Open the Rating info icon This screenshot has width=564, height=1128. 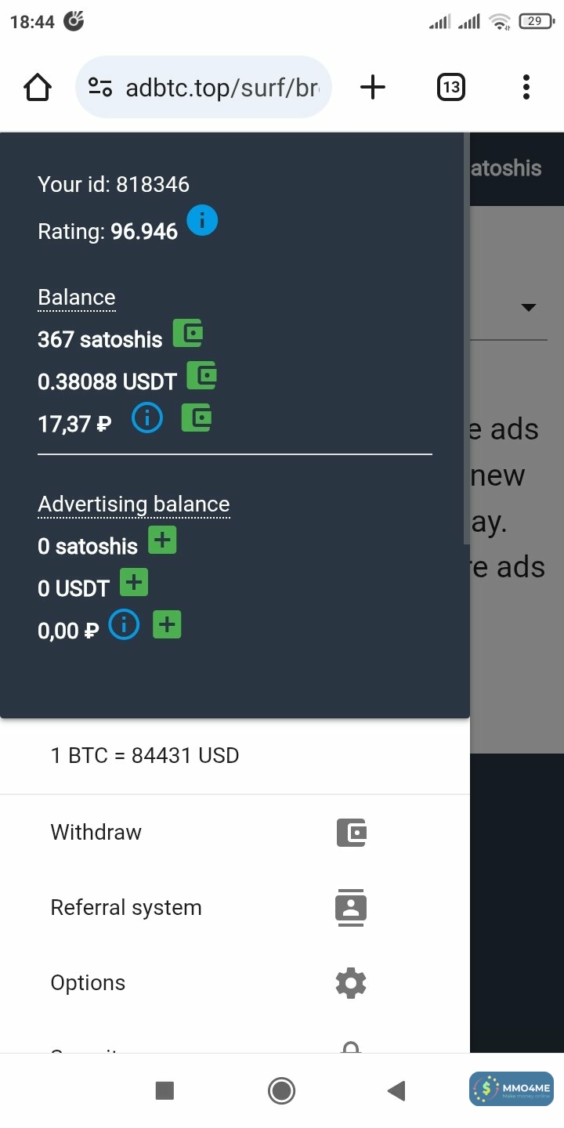202,221
